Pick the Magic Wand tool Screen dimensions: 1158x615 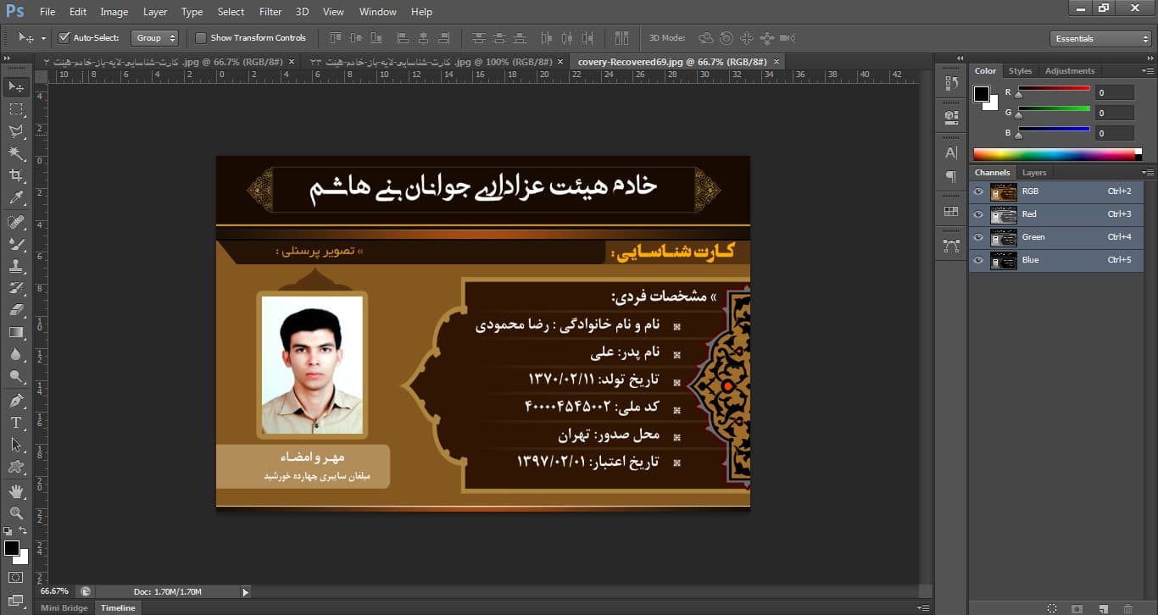pos(16,153)
